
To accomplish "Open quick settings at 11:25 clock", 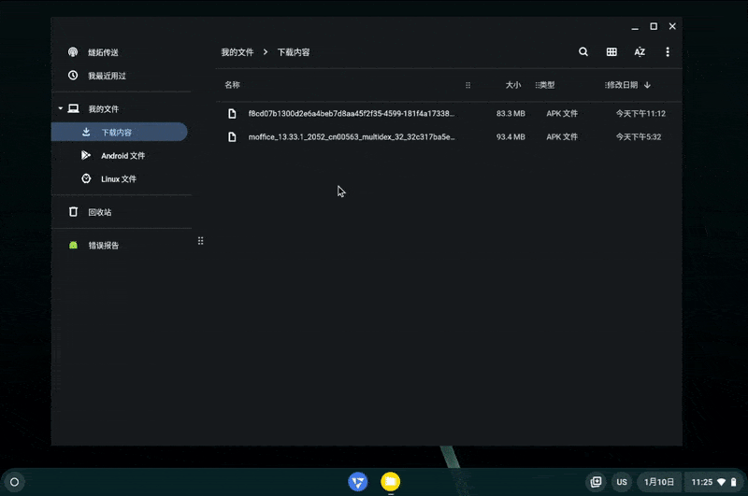I will coord(713,482).
